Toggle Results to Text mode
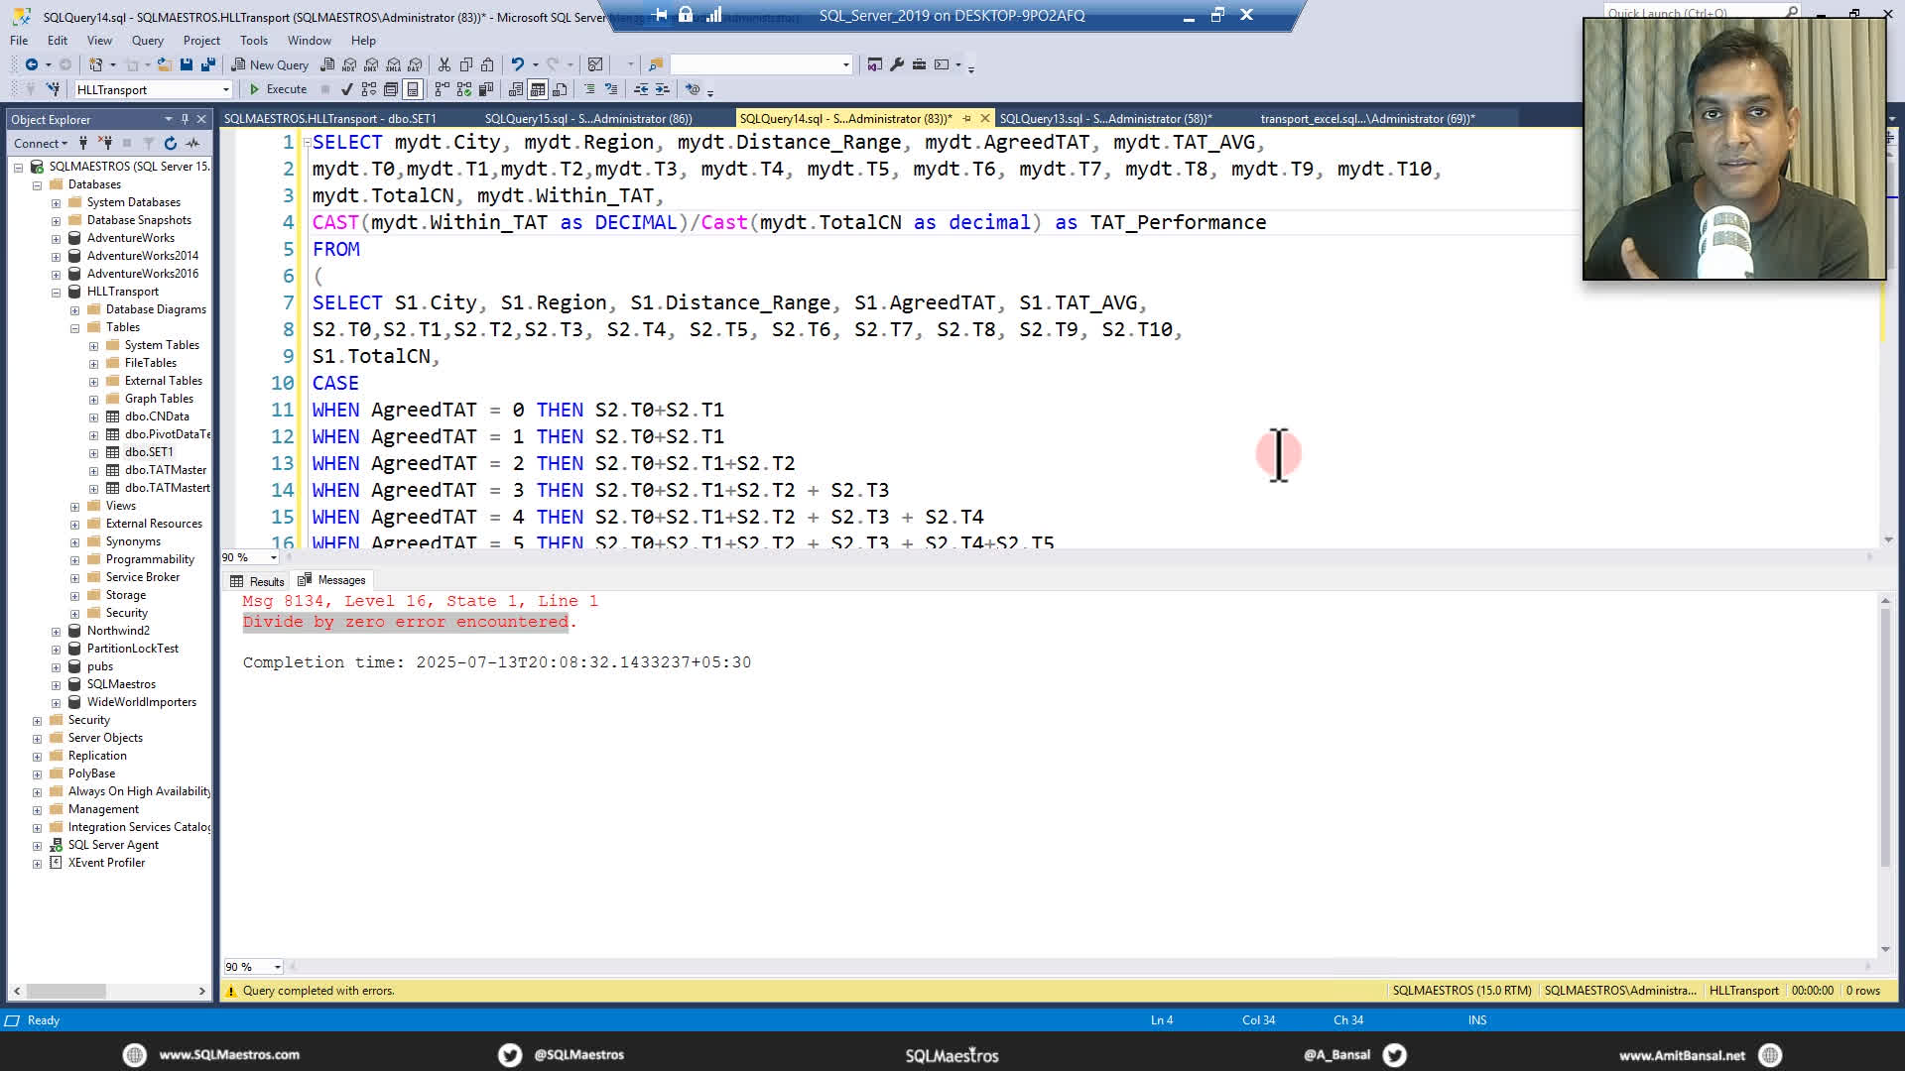 (516, 89)
